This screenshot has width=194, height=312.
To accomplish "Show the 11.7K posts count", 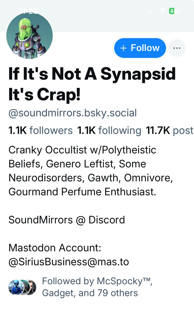I will (169, 130).
